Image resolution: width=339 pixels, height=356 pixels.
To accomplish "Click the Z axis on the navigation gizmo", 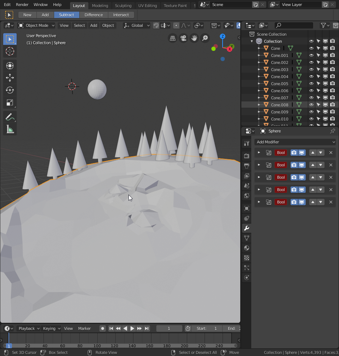I will coord(222,36).
